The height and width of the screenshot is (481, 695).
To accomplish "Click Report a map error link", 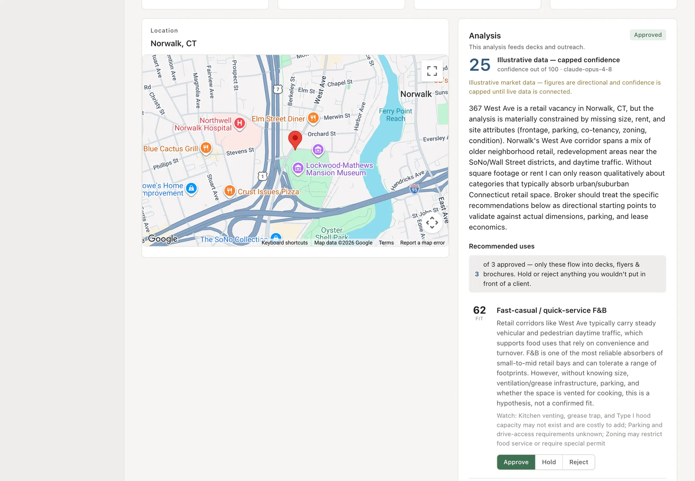I will tap(422, 243).
